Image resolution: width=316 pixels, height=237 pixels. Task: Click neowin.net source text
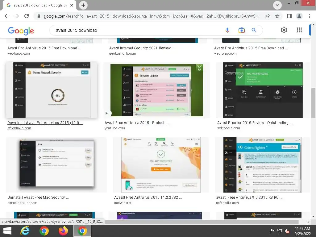[123, 203]
